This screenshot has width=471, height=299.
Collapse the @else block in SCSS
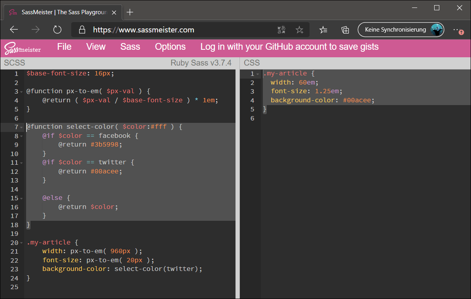click(21, 198)
